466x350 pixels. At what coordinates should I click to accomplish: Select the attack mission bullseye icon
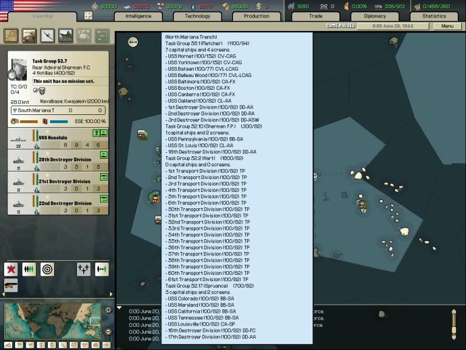click(47, 269)
